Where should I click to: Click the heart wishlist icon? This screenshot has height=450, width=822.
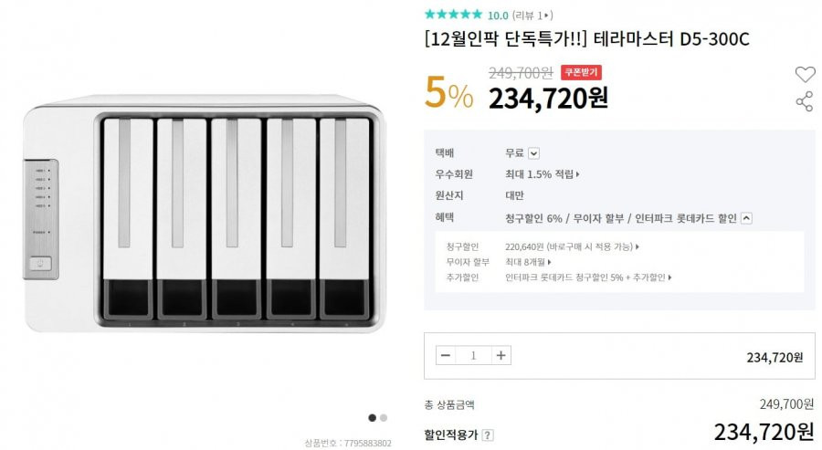click(805, 74)
